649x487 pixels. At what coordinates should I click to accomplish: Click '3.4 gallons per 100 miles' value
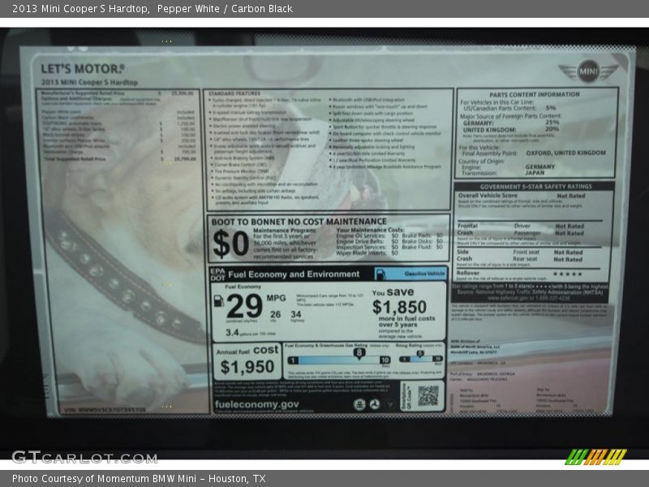tap(251, 333)
